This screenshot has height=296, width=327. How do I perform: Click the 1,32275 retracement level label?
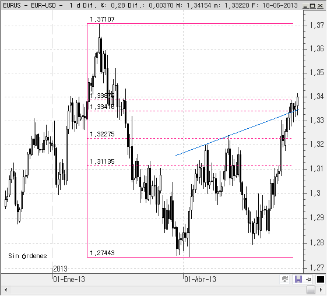[x=102, y=134]
